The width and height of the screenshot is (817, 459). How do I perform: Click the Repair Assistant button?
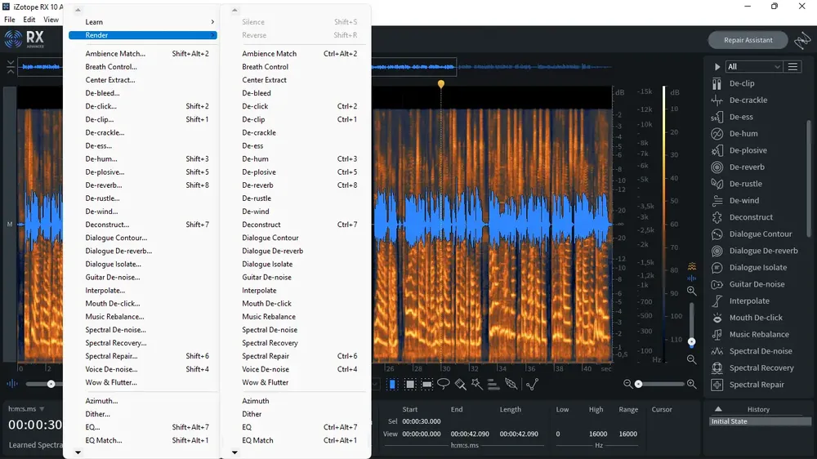point(748,40)
